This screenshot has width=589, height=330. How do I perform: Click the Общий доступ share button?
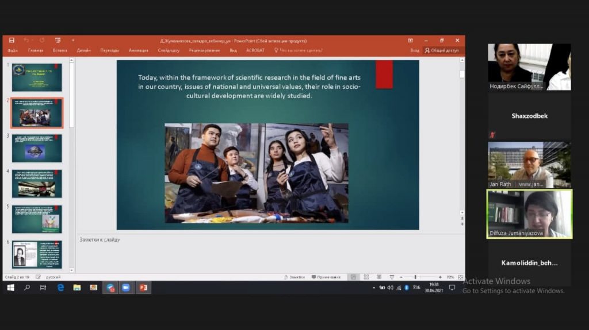coord(442,51)
